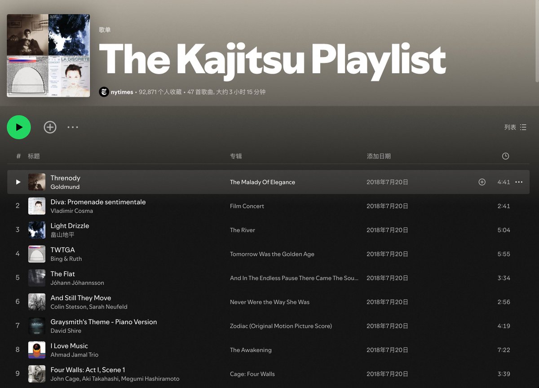
Task: Open Colin Stetson artist link
Action: 68,307
